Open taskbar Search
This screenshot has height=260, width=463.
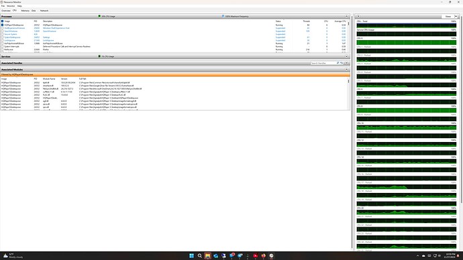[x=199, y=255]
